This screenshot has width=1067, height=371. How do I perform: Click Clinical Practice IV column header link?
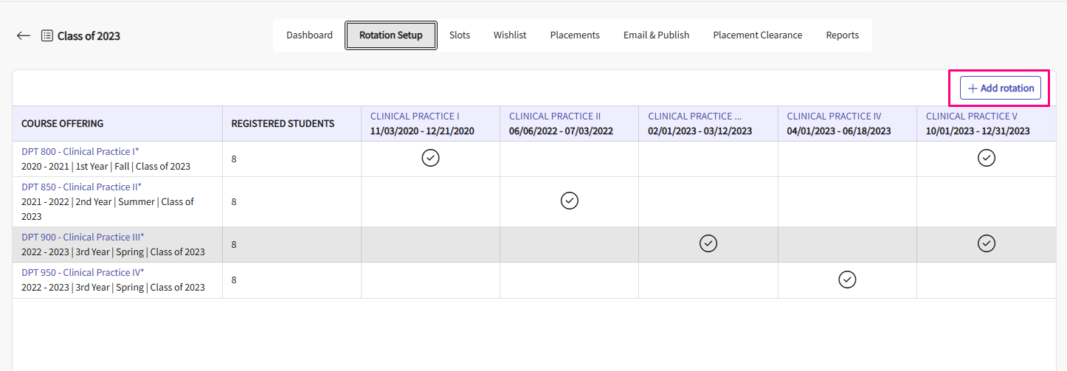pyautogui.click(x=834, y=116)
